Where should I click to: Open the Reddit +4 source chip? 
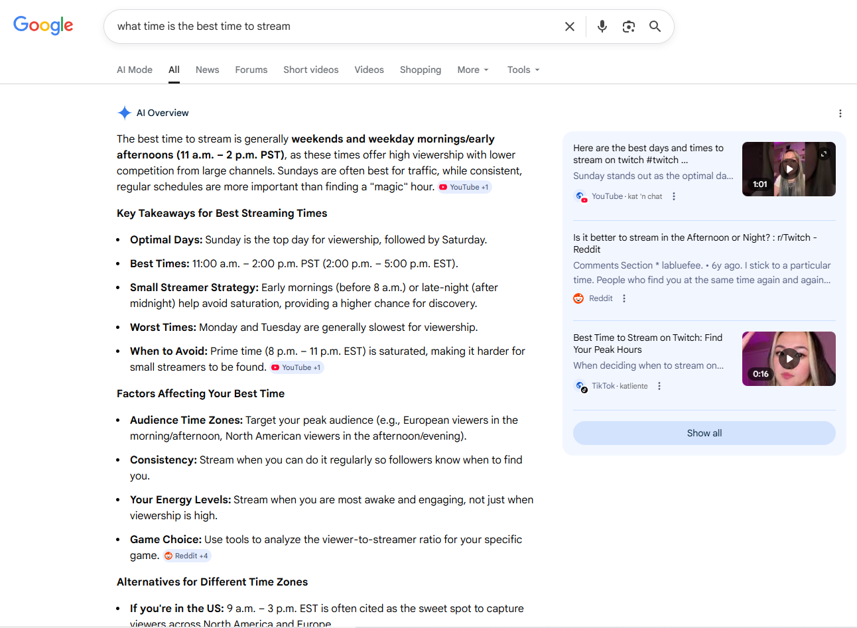pyautogui.click(x=188, y=556)
